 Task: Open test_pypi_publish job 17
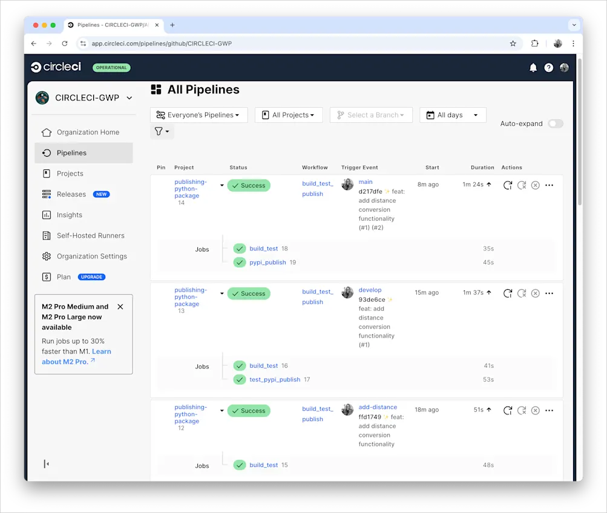(x=275, y=379)
